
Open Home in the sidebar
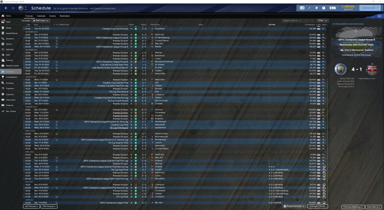coord(11,16)
